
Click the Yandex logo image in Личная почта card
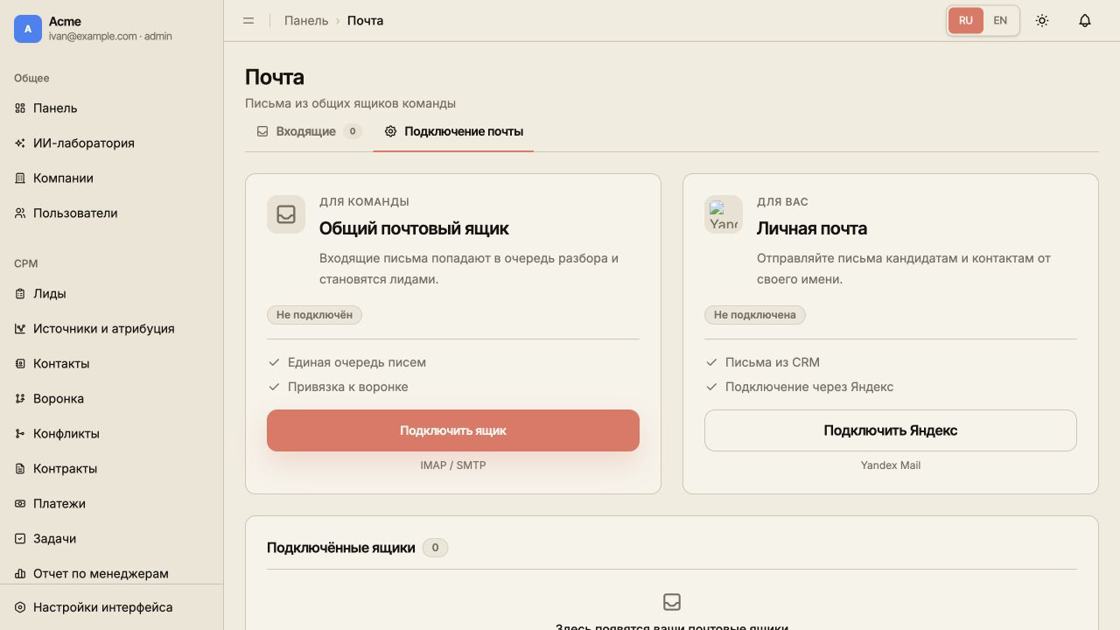[x=724, y=214]
